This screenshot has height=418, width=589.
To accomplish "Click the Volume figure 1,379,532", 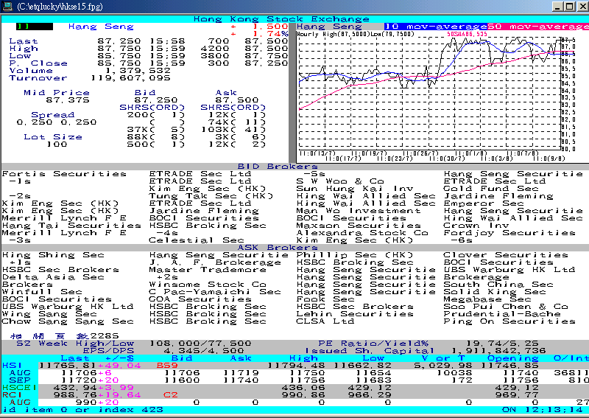I will point(138,71).
